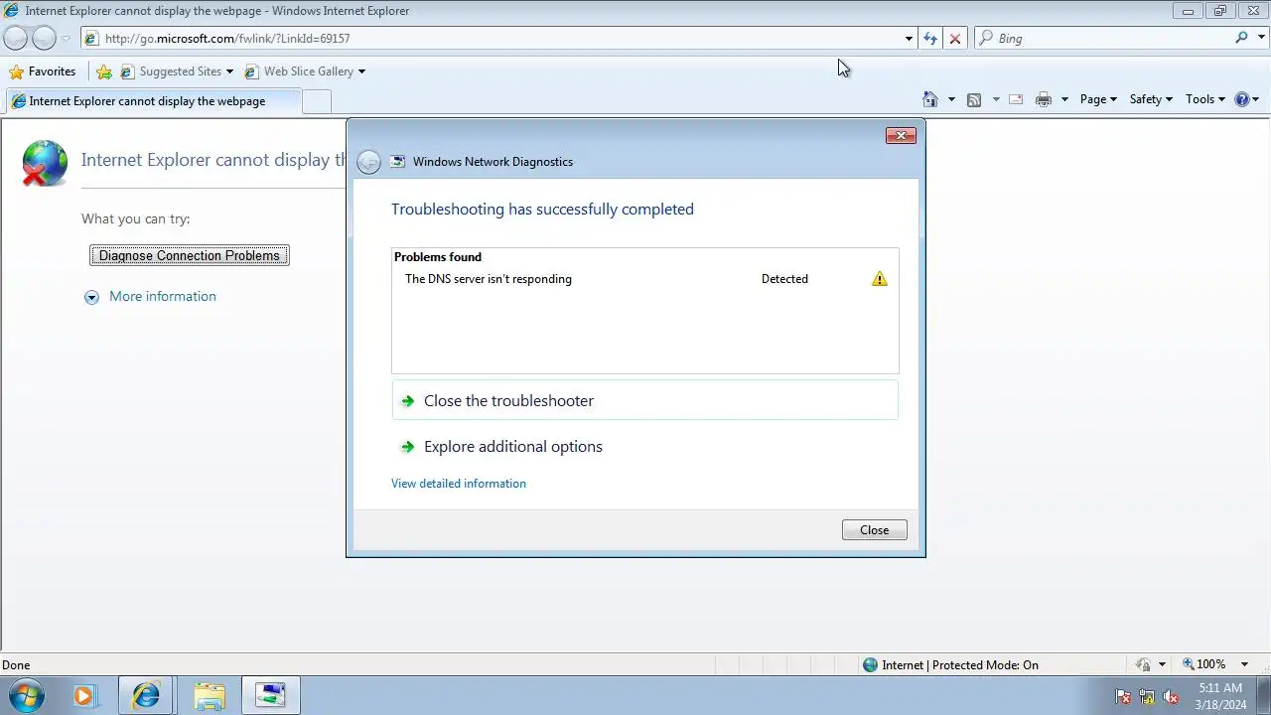This screenshot has width=1271, height=715.
Task: Click the network tray icon
Action: (1147, 697)
